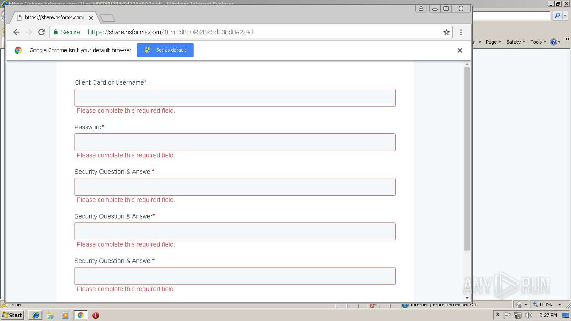Screen dimensions: 571x321
Task: Click the IE zoom magnifier icon
Action: point(535,305)
